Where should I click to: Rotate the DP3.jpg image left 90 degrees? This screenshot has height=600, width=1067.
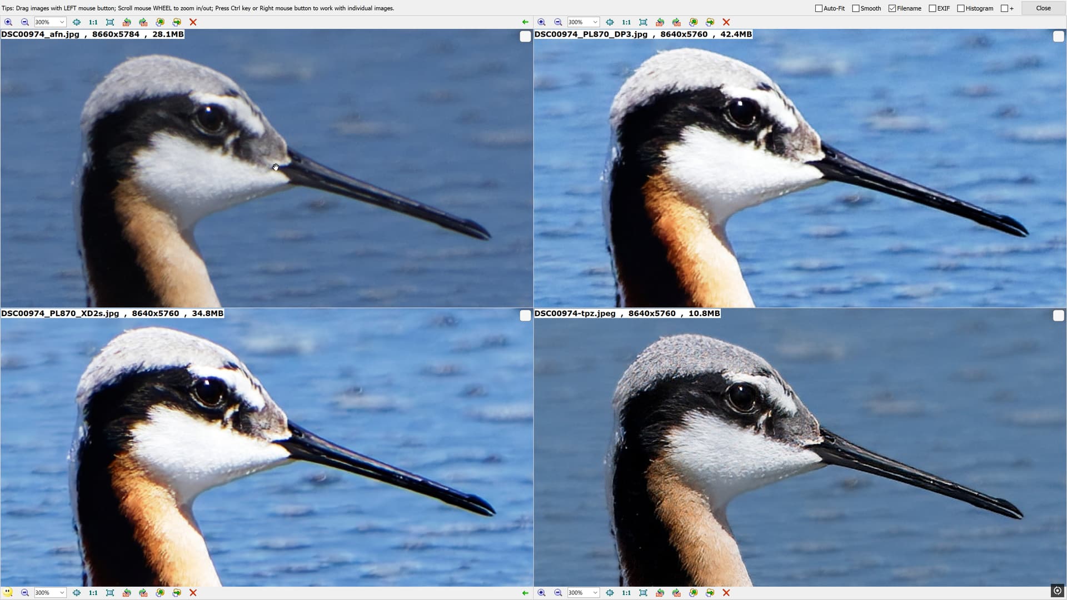pyautogui.click(x=660, y=22)
